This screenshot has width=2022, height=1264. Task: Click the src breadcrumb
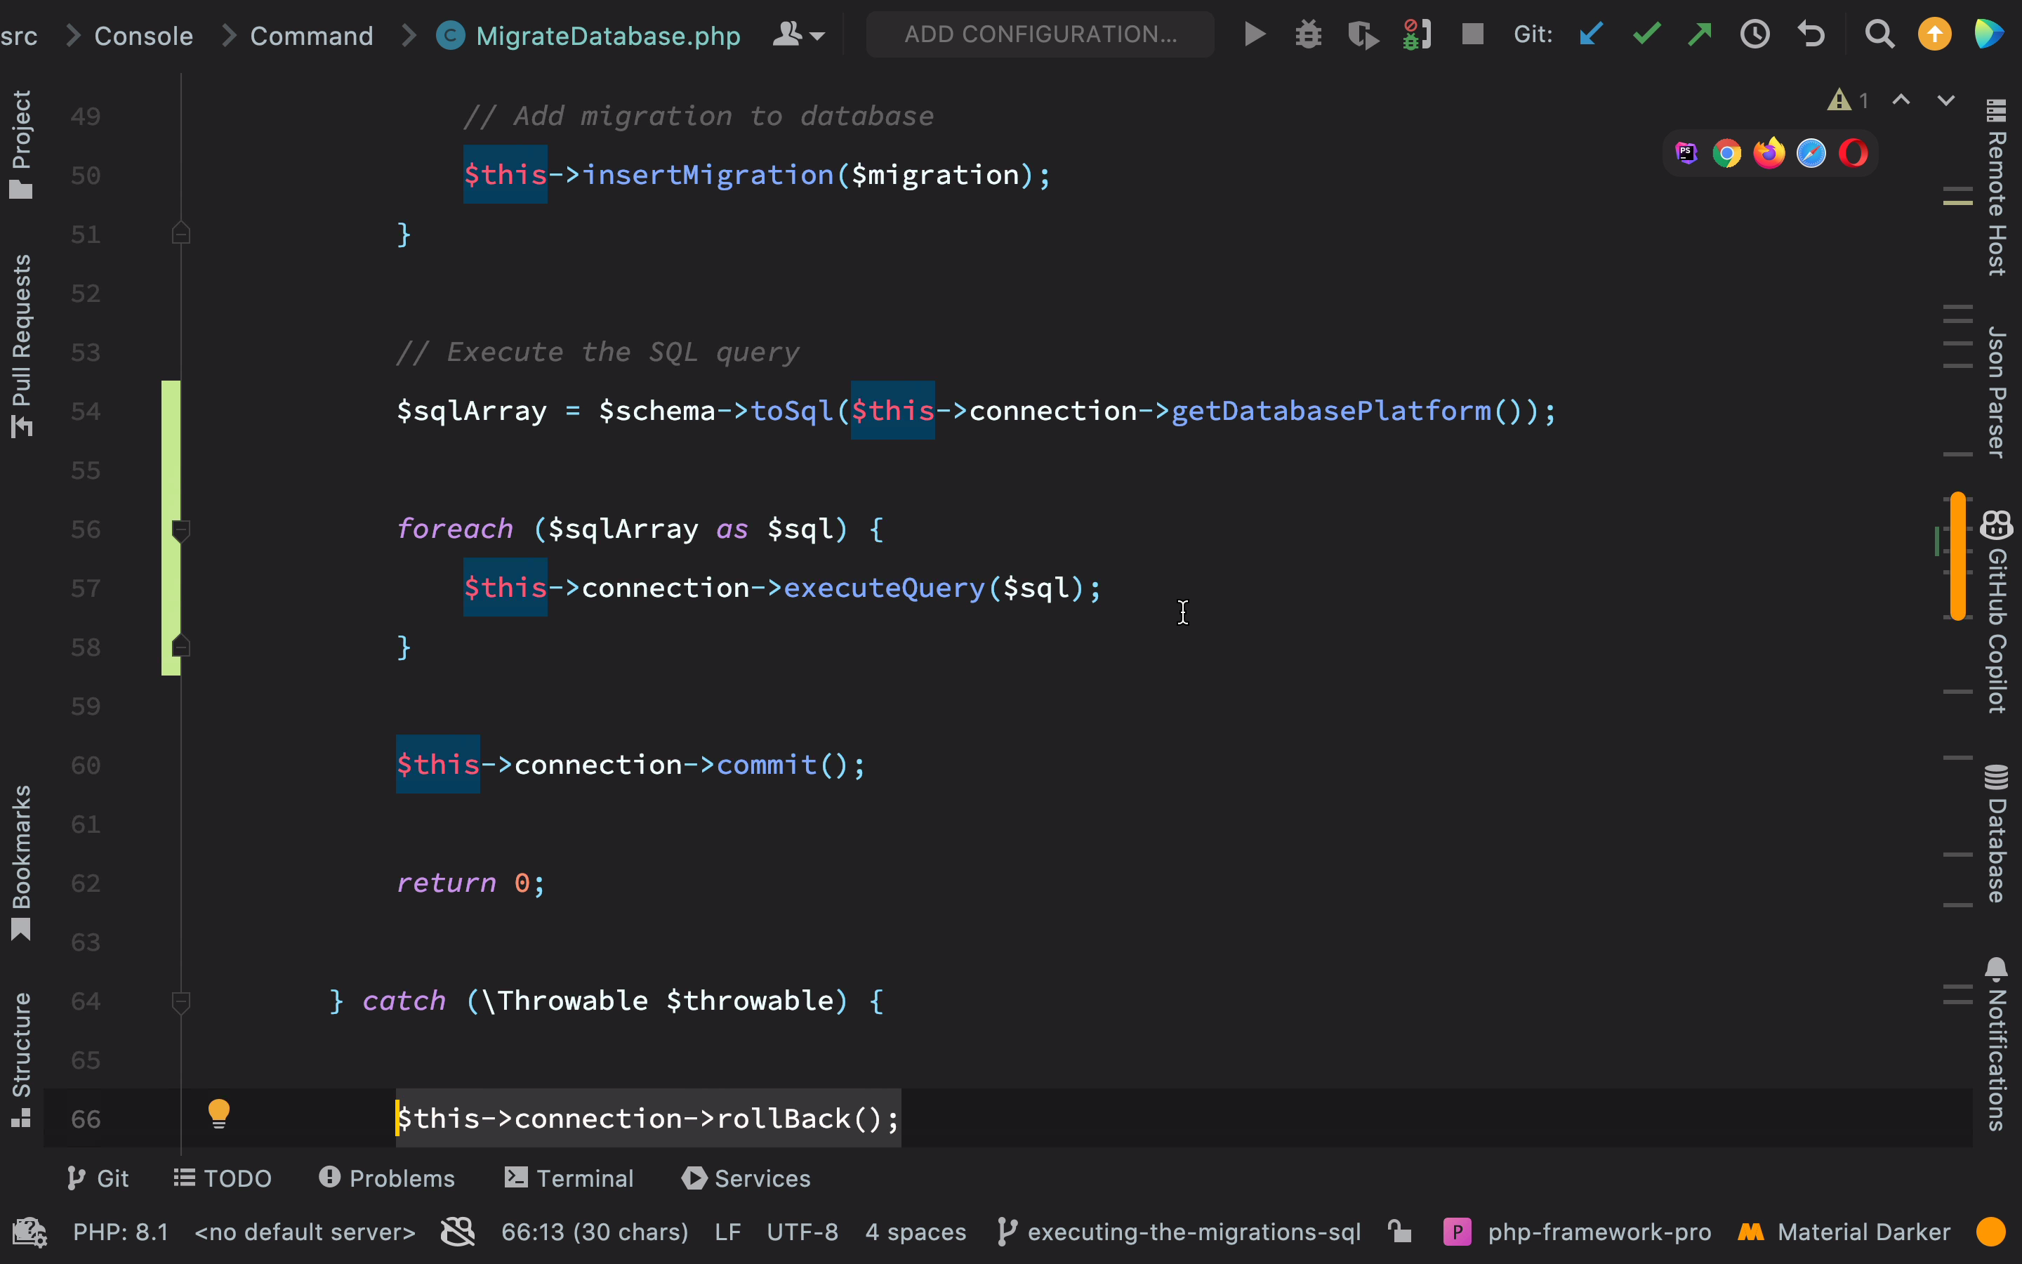(18, 36)
